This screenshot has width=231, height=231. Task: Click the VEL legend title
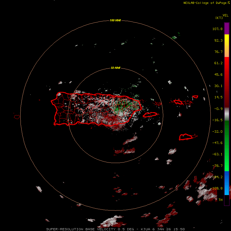[225, 15]
